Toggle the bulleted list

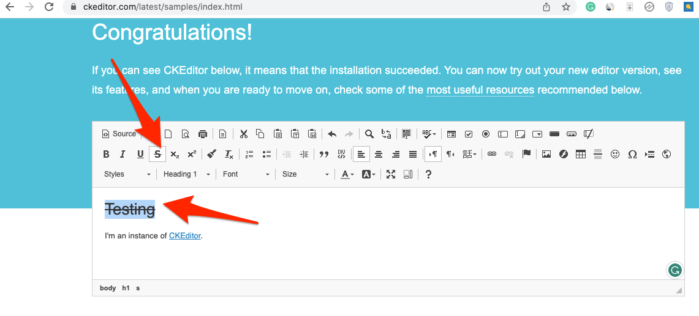click(266, 155)
